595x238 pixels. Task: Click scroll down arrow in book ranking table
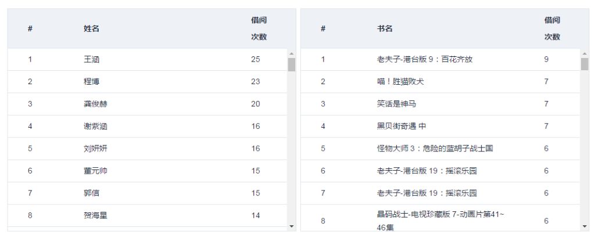(585, 226)
